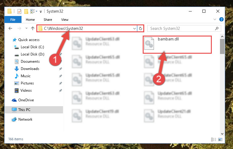Open Customize Quick Access Toolbar dropdown
Image resolution: width=233 pixels, height=149 pixels.
coord(41,11)
